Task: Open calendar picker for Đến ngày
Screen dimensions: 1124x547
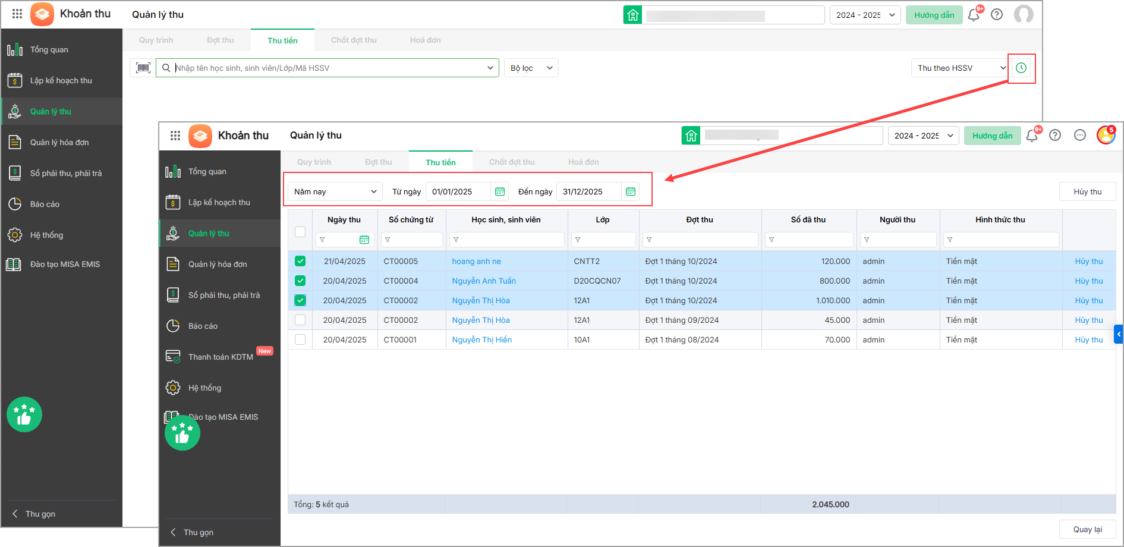Action: tap(630, 191)
